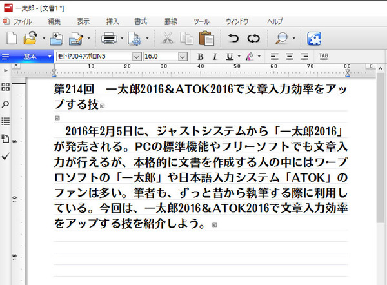This screenshot has width=387, height=285.
Task: Toggle underline formatting
Action: pyautogui.click(x=230, y=57)
